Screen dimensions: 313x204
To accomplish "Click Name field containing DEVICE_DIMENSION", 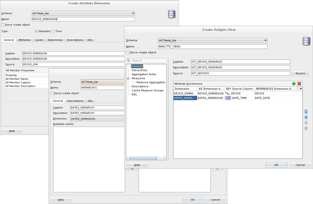I will coord(83,19).
